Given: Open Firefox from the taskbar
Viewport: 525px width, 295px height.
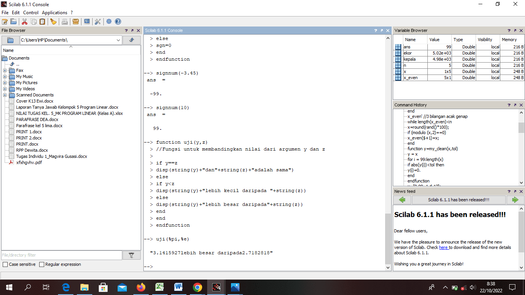Looking at the screenshot, I should click(x=141, y=287).
